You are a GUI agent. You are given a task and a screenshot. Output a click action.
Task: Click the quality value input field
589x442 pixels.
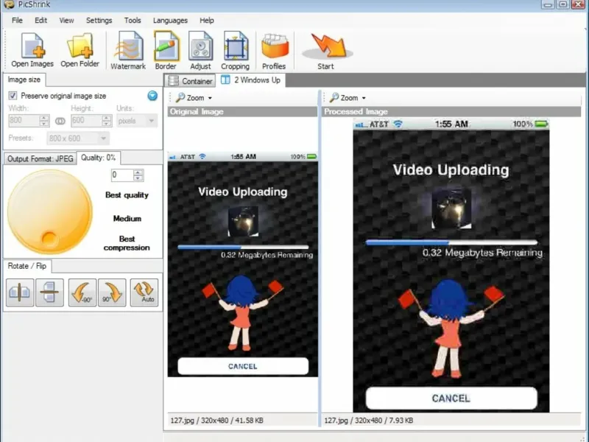click(x=122, y=175)
